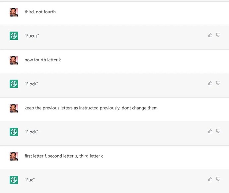Viewport: 229px width, 193px height.
Task: Click ChatGPT logo beside first "Flock"
Action: [14, 84]
